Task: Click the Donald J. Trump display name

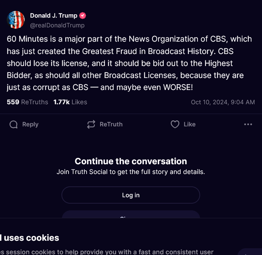Action: pos(53,16)
